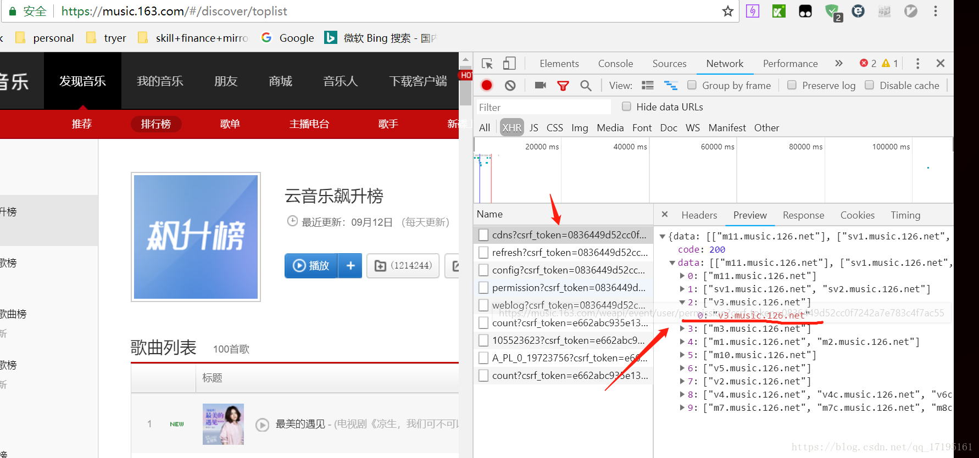Open Chrome three-dot menu
Image resolution: width=979 pixels, height=458 pixels.
tap(936, 11)
